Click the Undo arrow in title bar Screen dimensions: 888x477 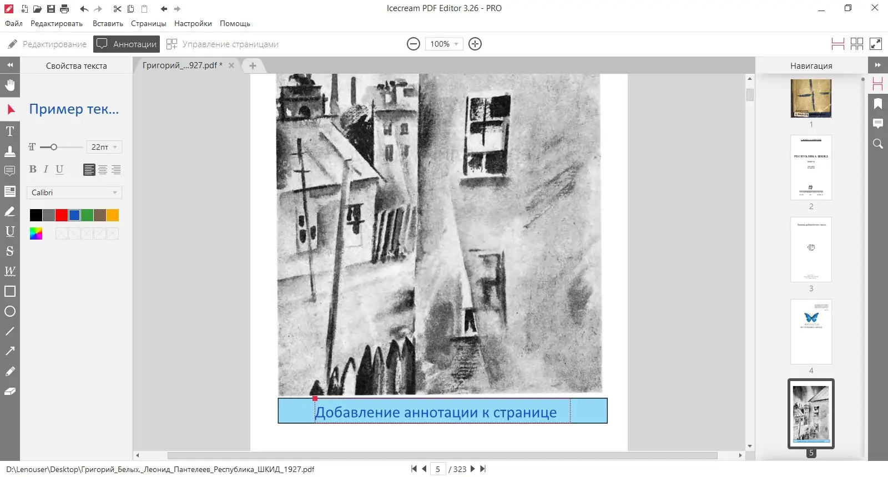click(x=84, y=9)
